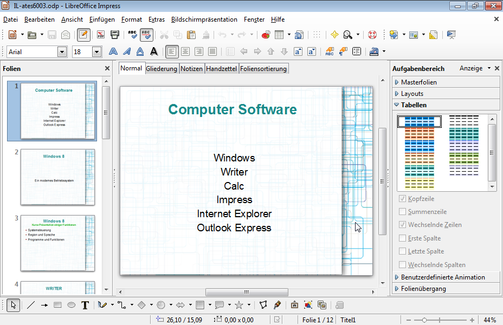Select the blue table style with header row
This screenshot has height=325, width=503.
click(419, 121)
